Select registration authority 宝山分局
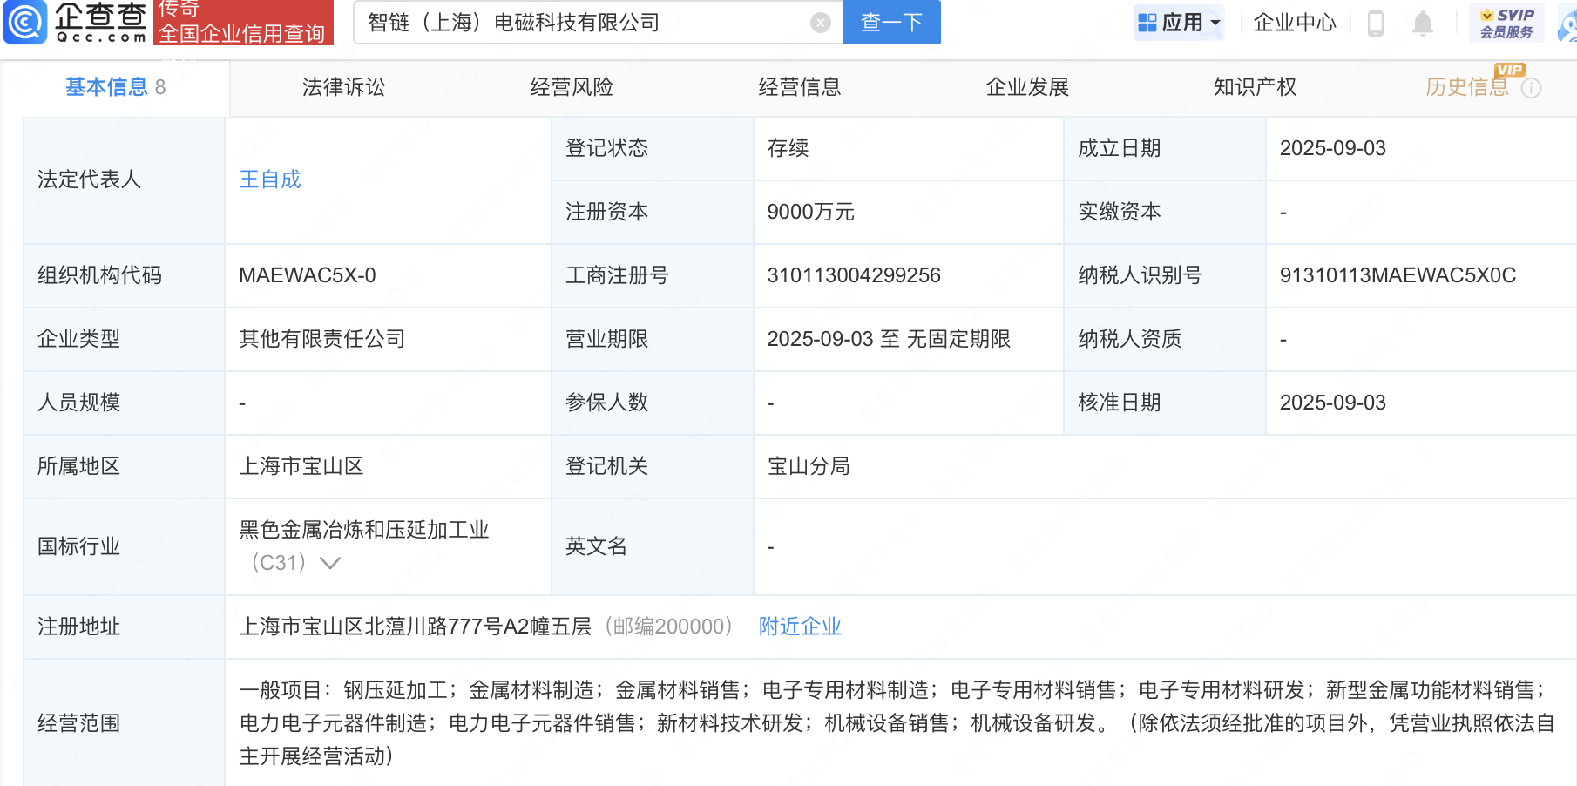The height and width of the screenshot is (786, 1577). (x=809, y=466)
